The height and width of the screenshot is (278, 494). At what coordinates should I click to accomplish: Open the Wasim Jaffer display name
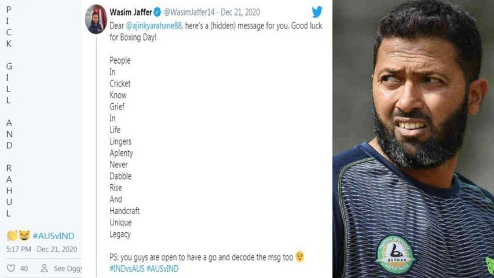pyautogui.click(x=130, y=12)
